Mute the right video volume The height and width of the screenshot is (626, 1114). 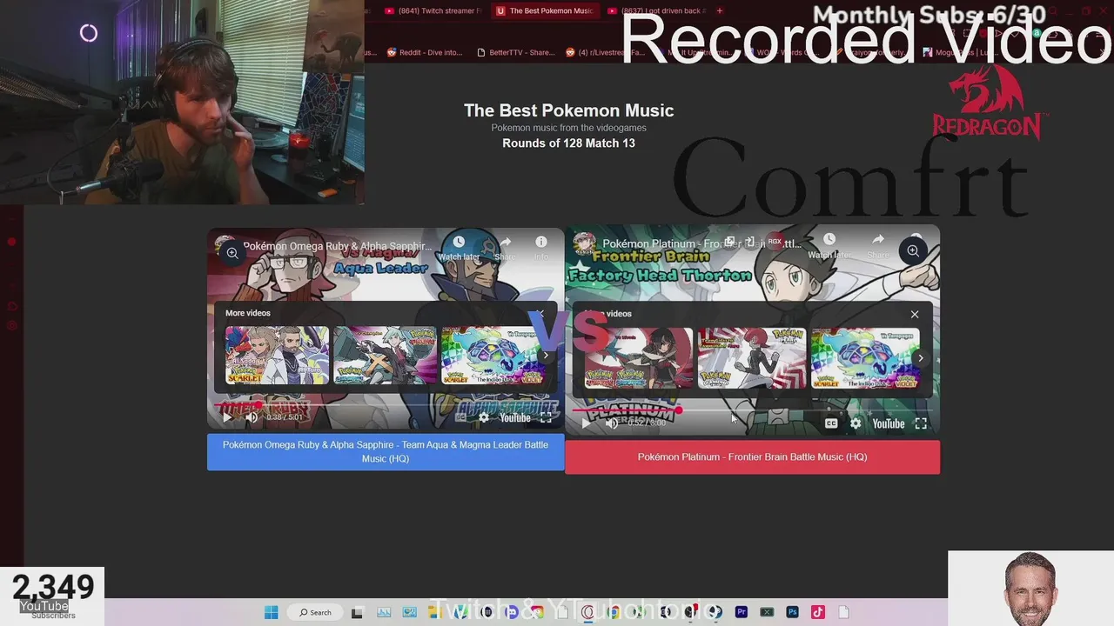[612, 423]
